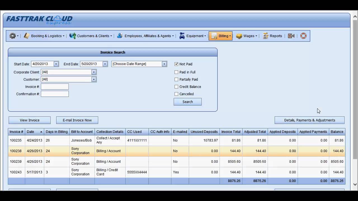
Task: Open the End Date picker dropdown
Action: point(105,64)
